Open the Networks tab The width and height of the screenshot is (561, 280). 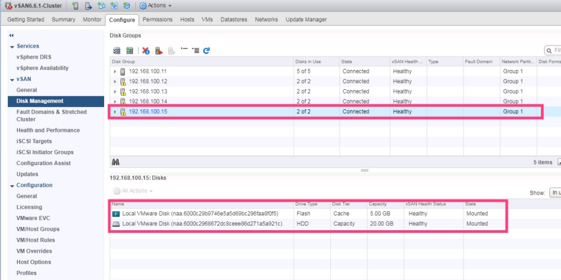click(266, 20)
